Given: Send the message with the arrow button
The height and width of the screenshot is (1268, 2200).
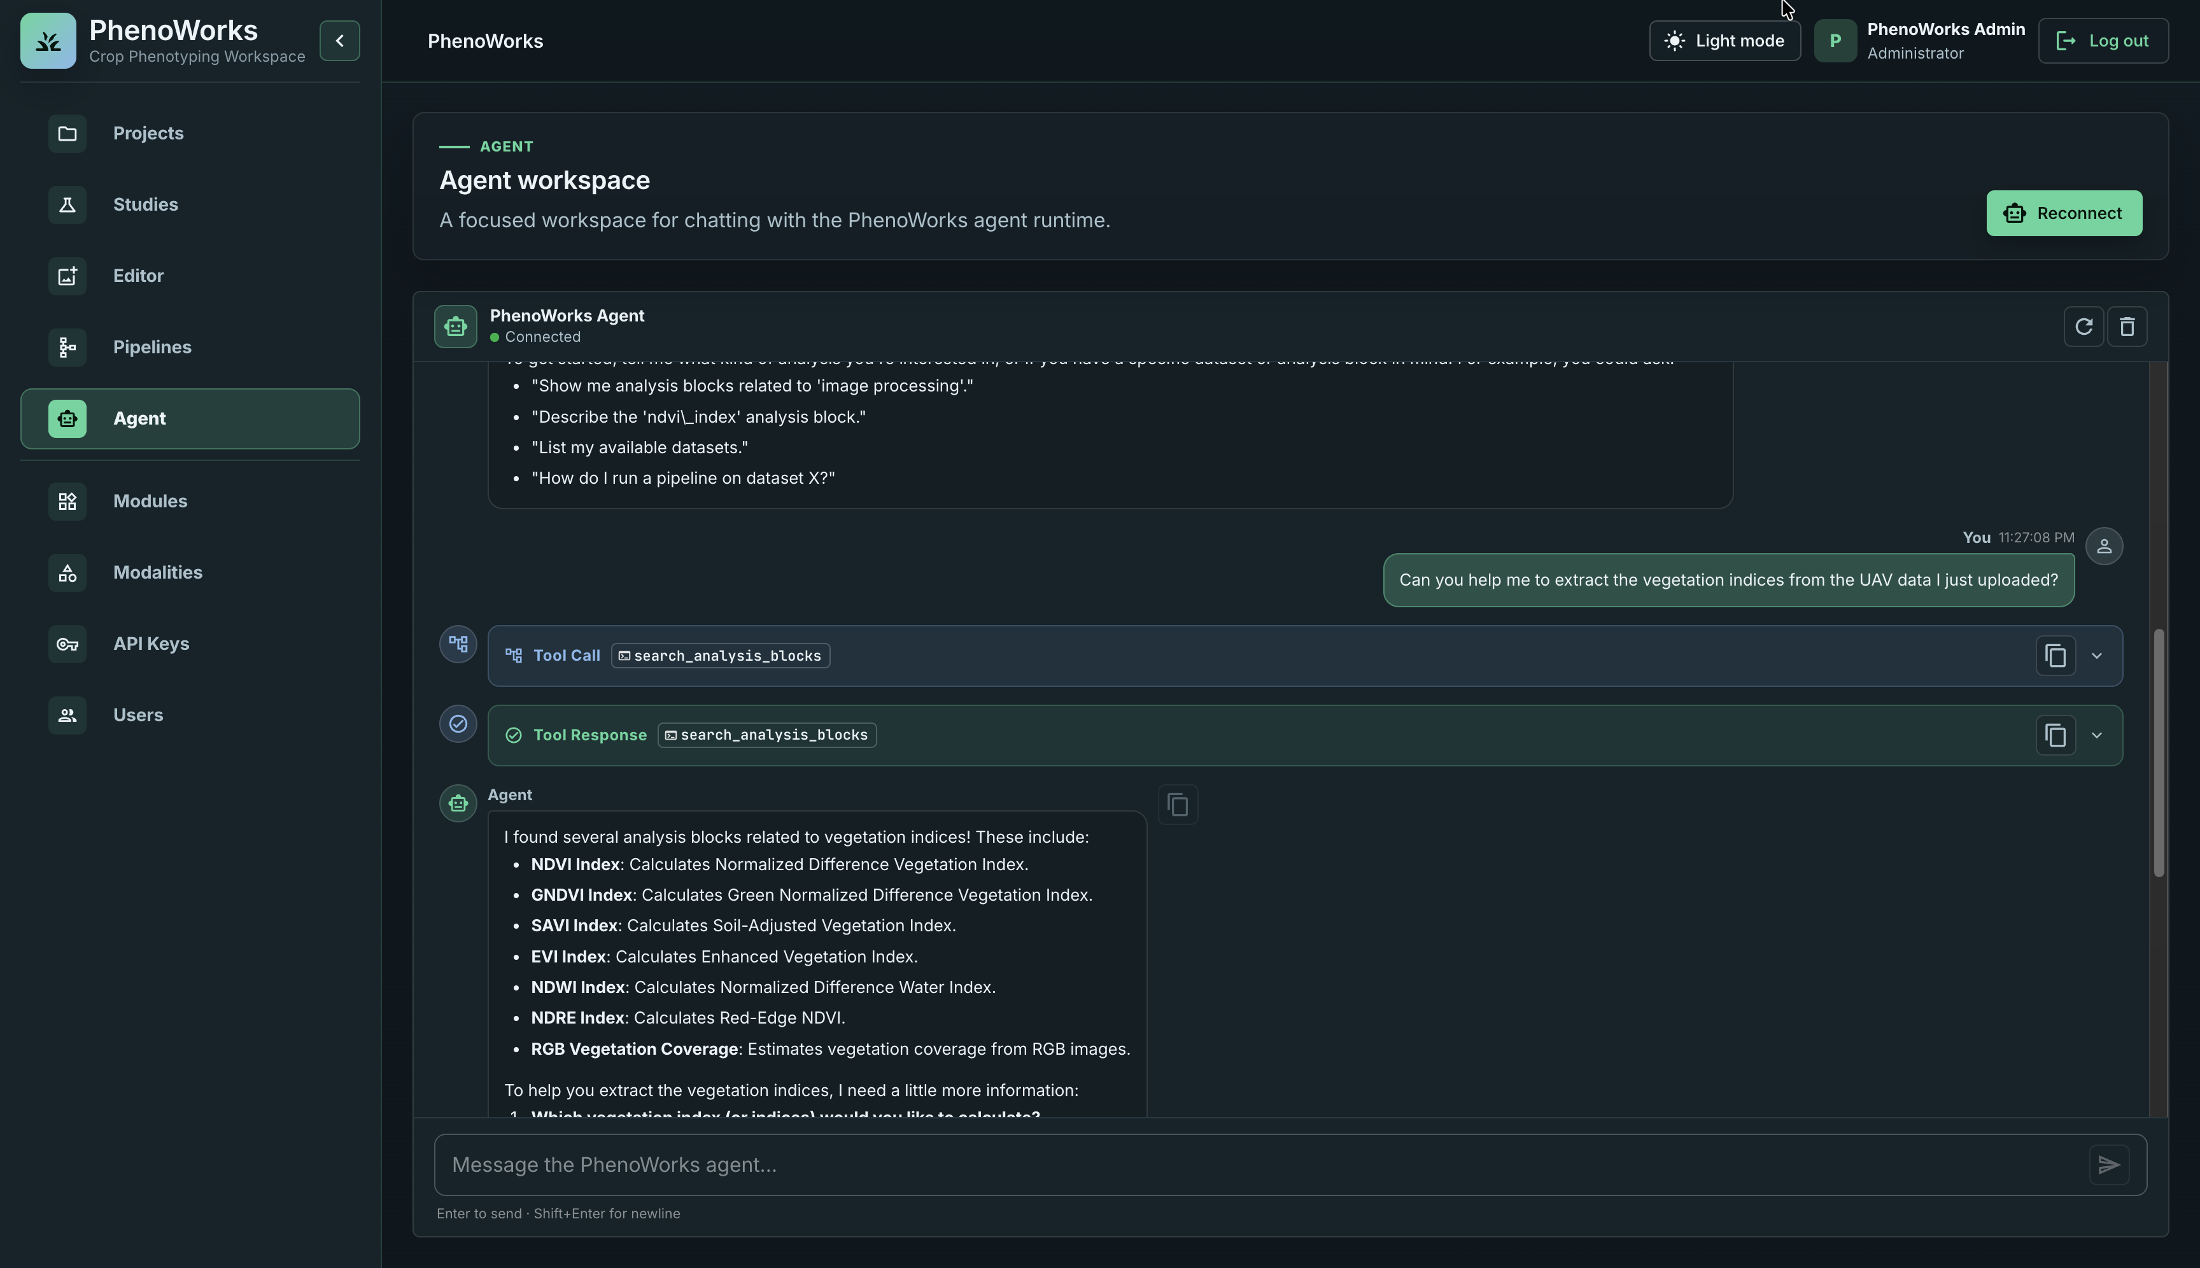Looking at the screenshot, I should coord(2108,1166).
